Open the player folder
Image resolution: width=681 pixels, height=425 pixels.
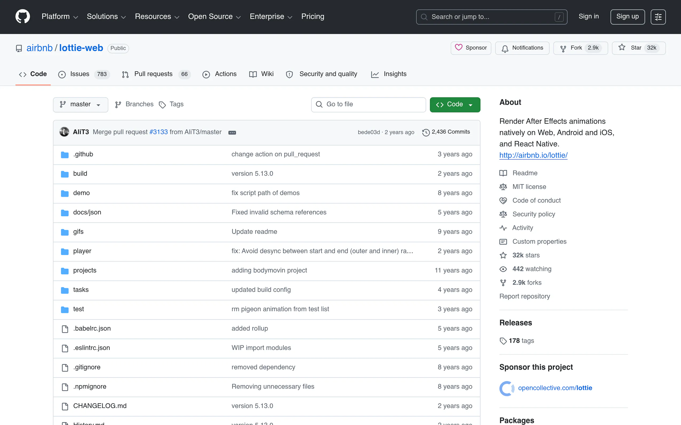pyautogui.click(x=82, y=251)
